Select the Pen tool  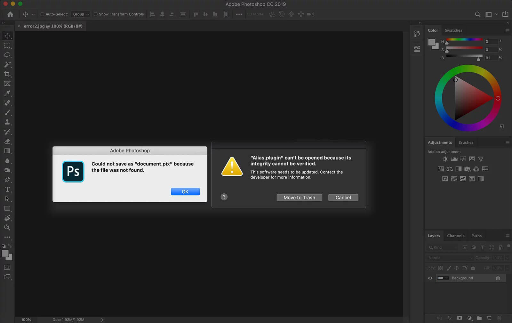point(7,180)
